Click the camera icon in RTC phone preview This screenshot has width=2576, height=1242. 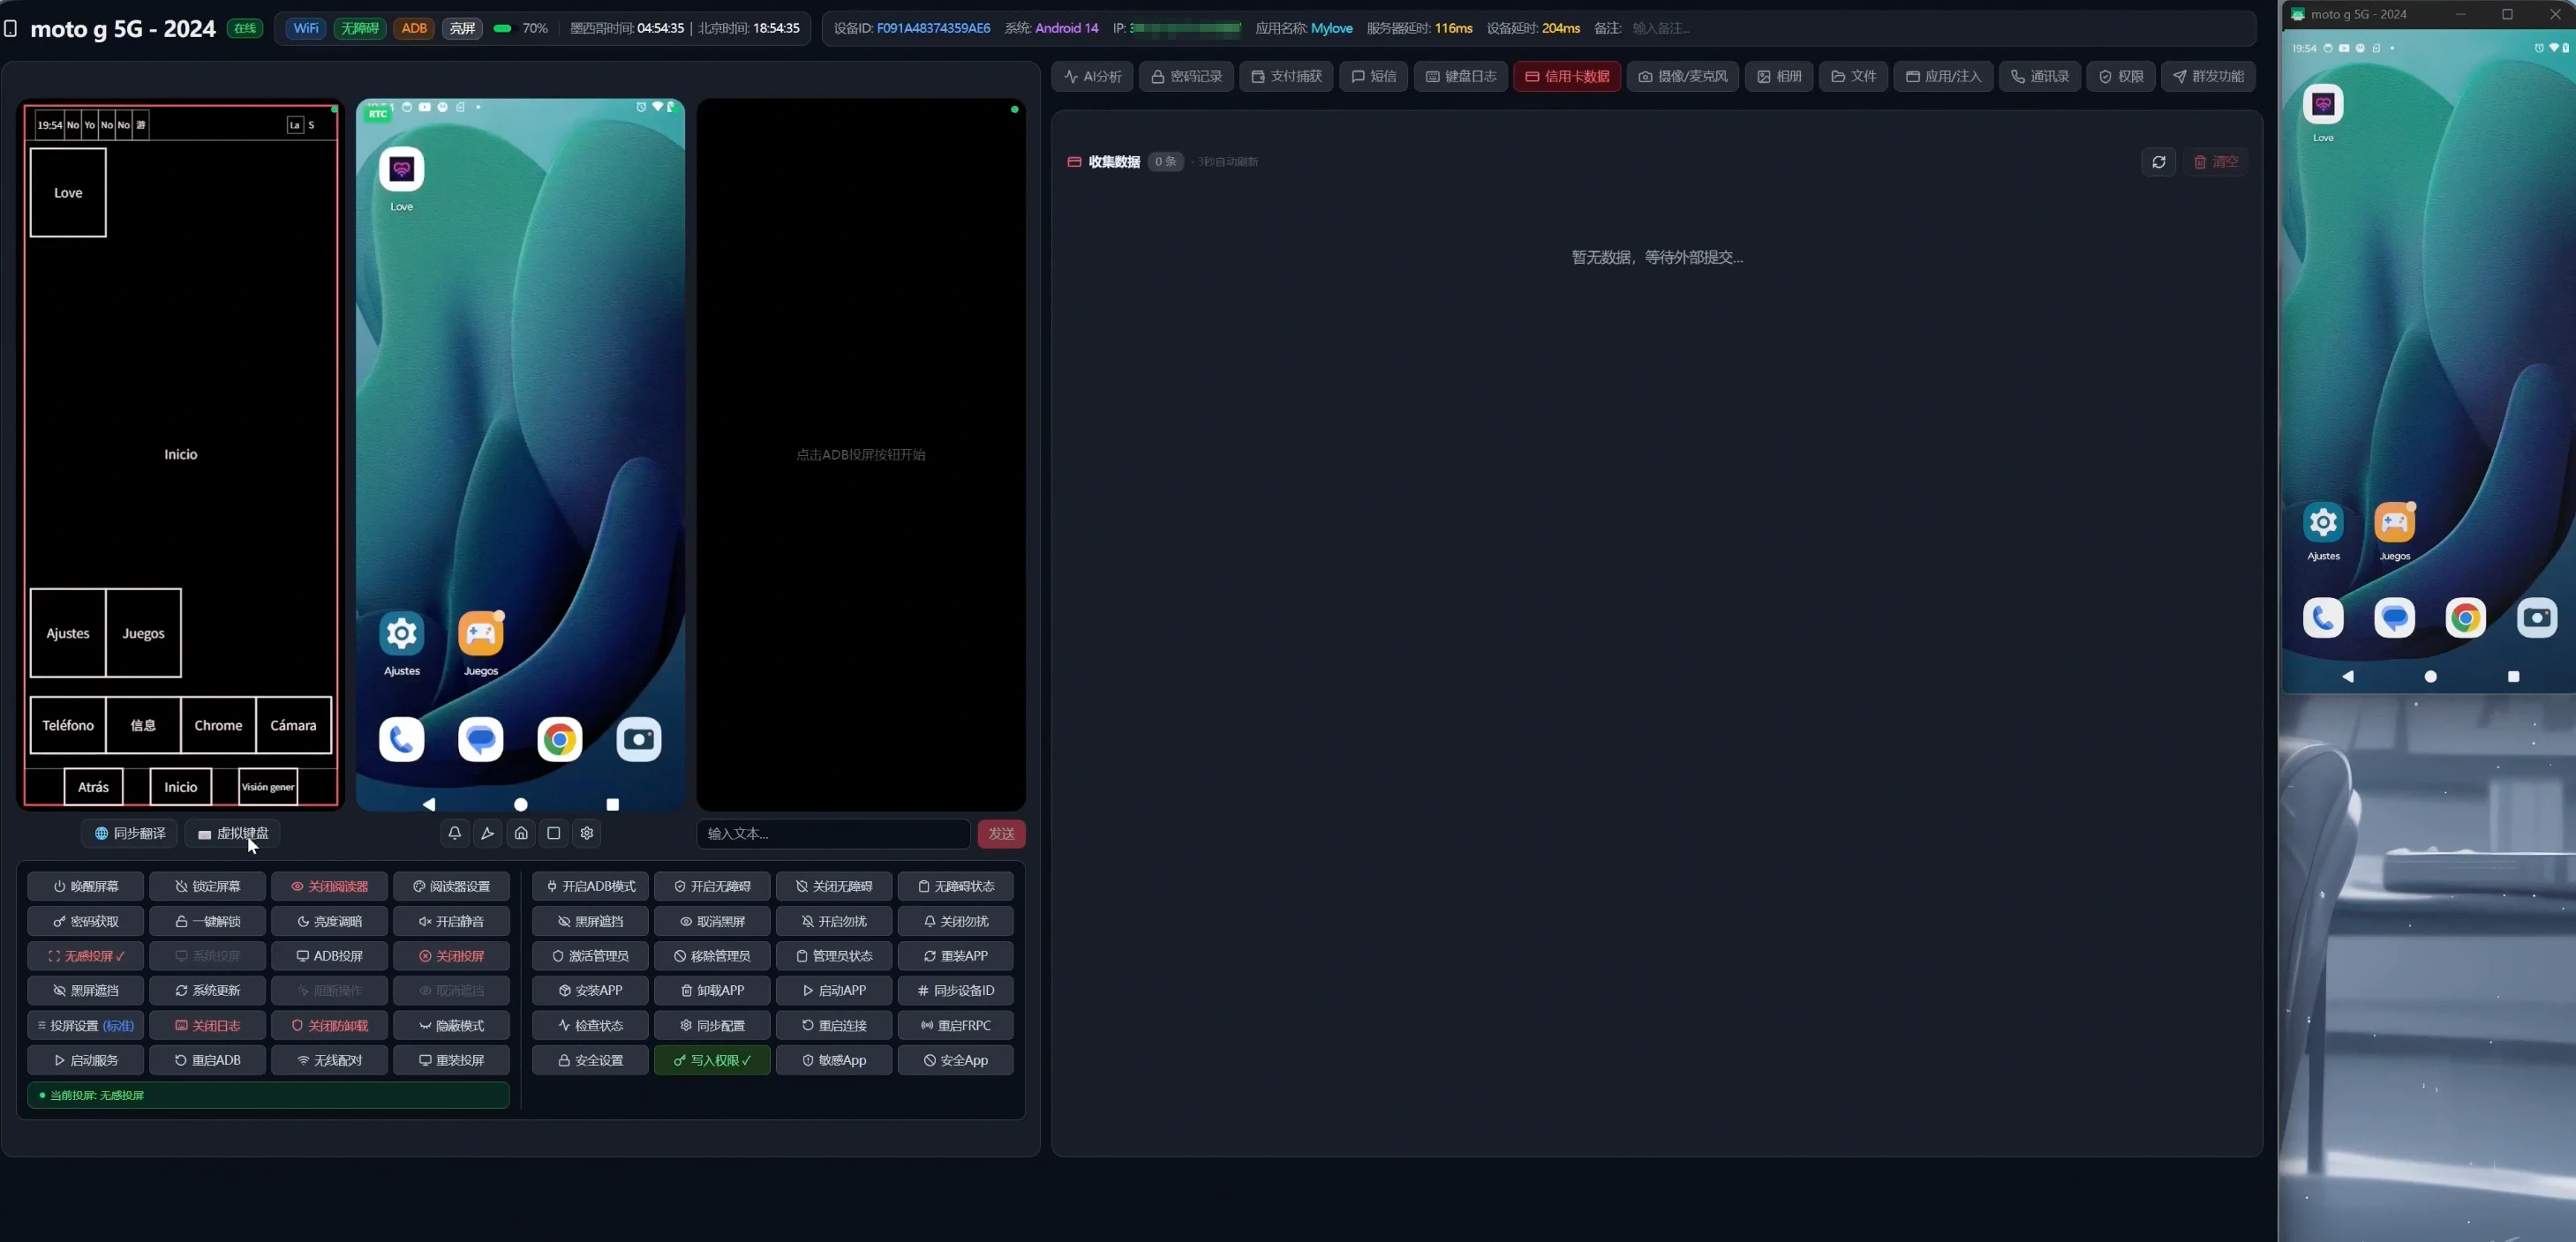(x=639, y=739)
